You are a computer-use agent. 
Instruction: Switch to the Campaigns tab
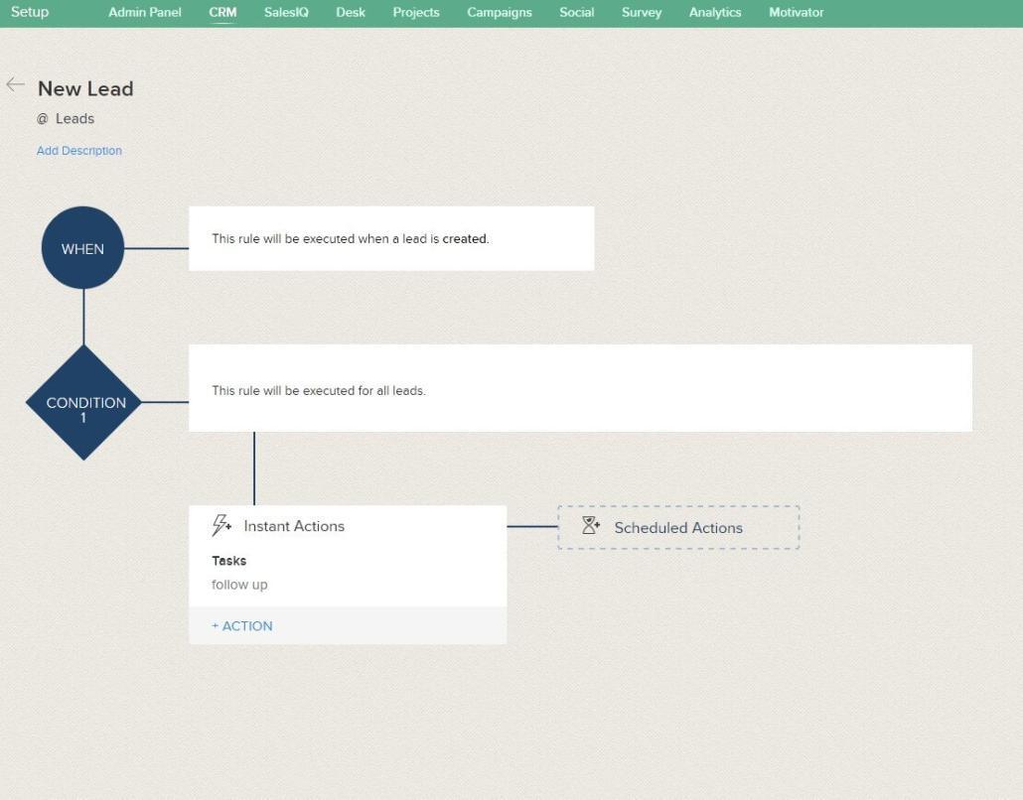(x=500, y=12)
